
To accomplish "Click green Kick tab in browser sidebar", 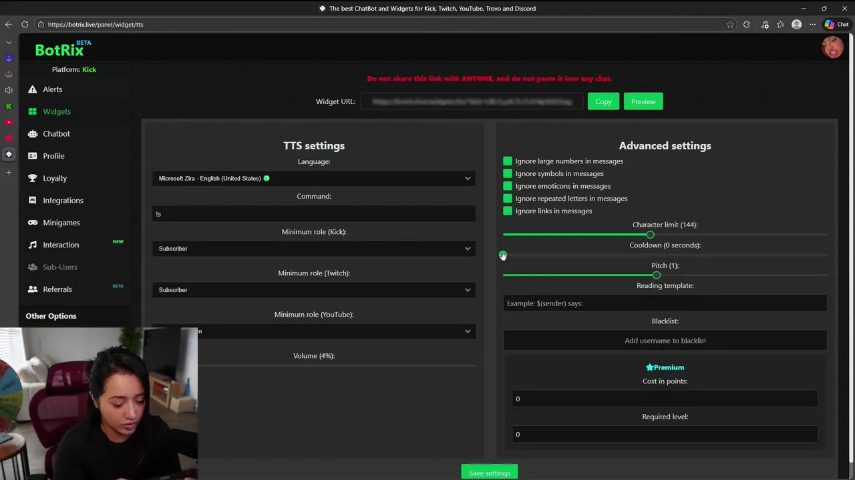I will tap(9, 106).
